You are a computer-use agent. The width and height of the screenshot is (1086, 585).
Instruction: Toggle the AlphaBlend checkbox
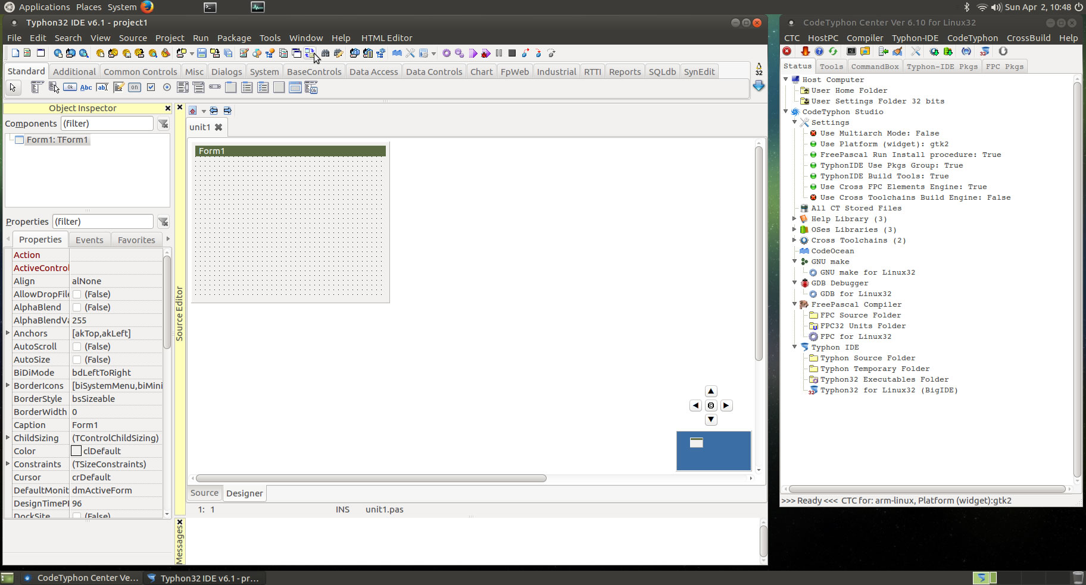pyautogui.click(x=77, y=307)
